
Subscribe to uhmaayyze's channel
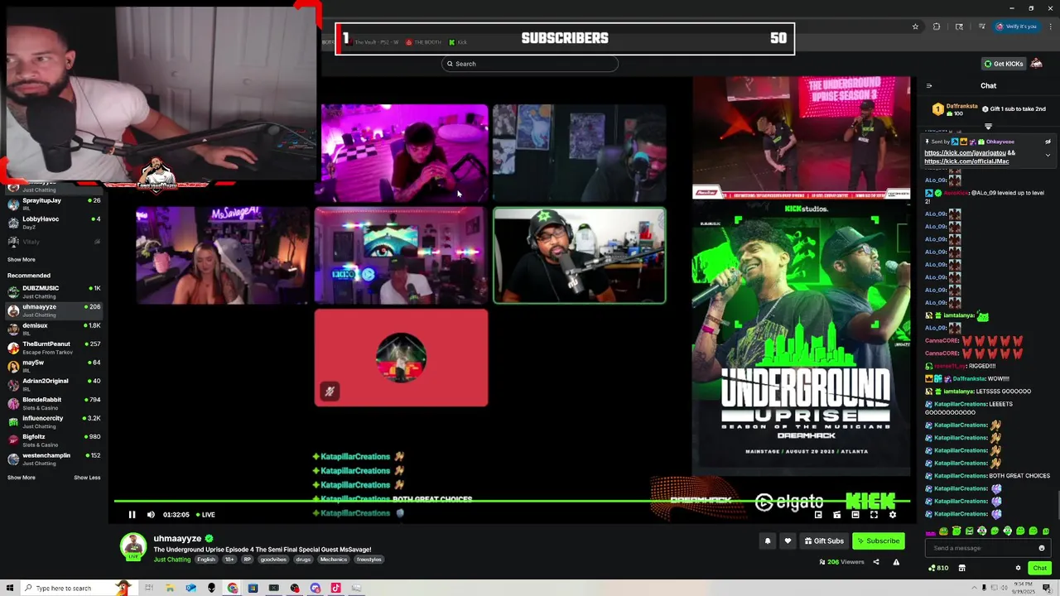pos(878,541)
